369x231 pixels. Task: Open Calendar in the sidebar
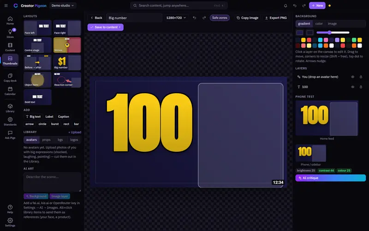point(10,91)
